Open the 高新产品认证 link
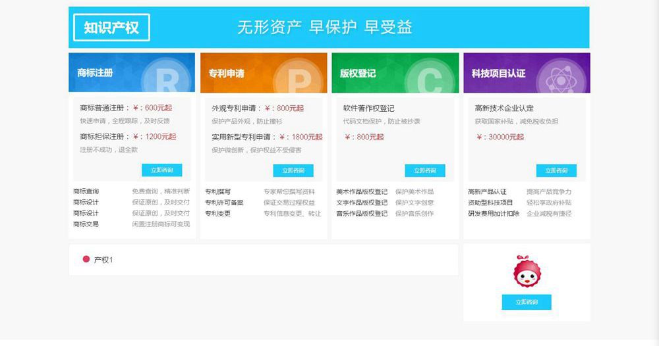659x346 pixels. click(x=487, y=191)
